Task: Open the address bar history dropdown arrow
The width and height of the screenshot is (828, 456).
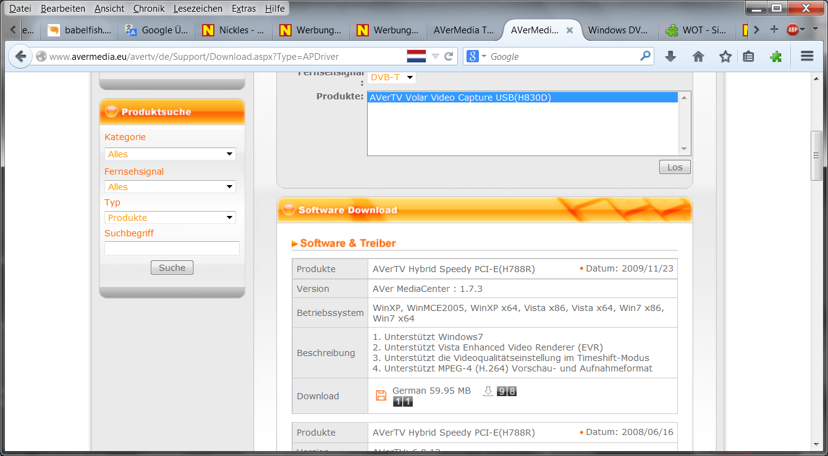Action: coord(435,57)
